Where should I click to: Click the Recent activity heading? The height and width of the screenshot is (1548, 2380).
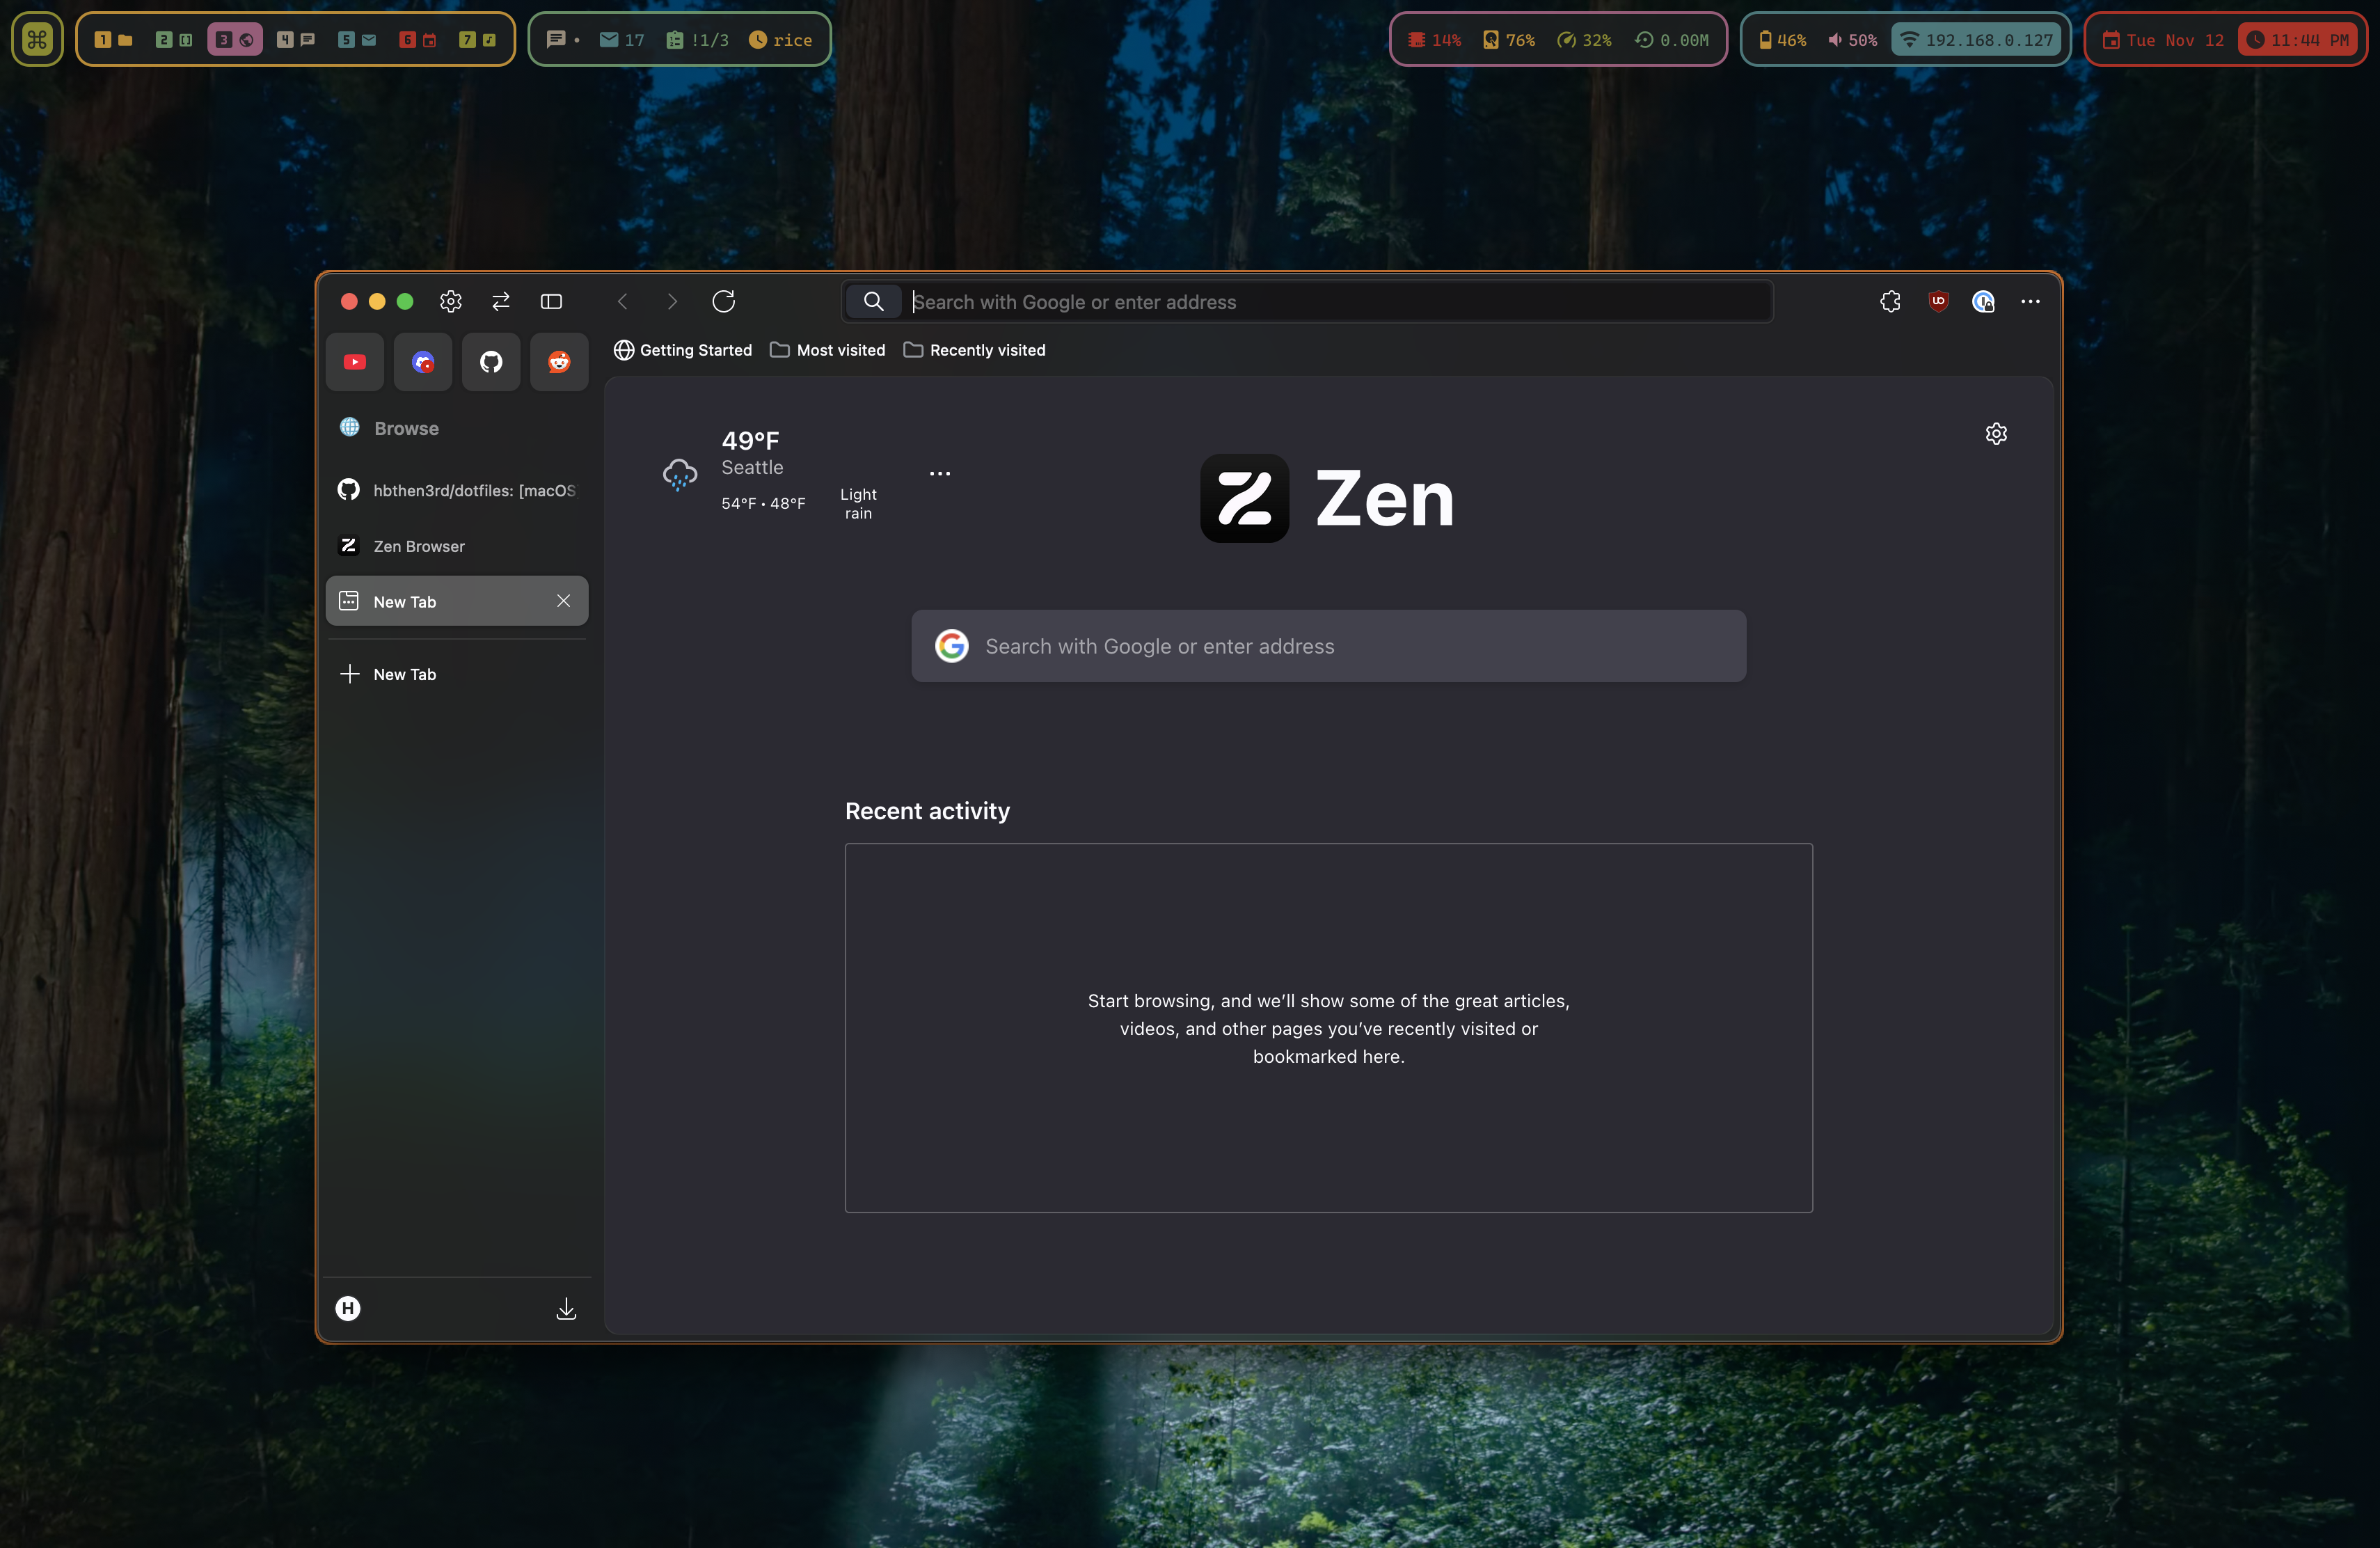927,811
